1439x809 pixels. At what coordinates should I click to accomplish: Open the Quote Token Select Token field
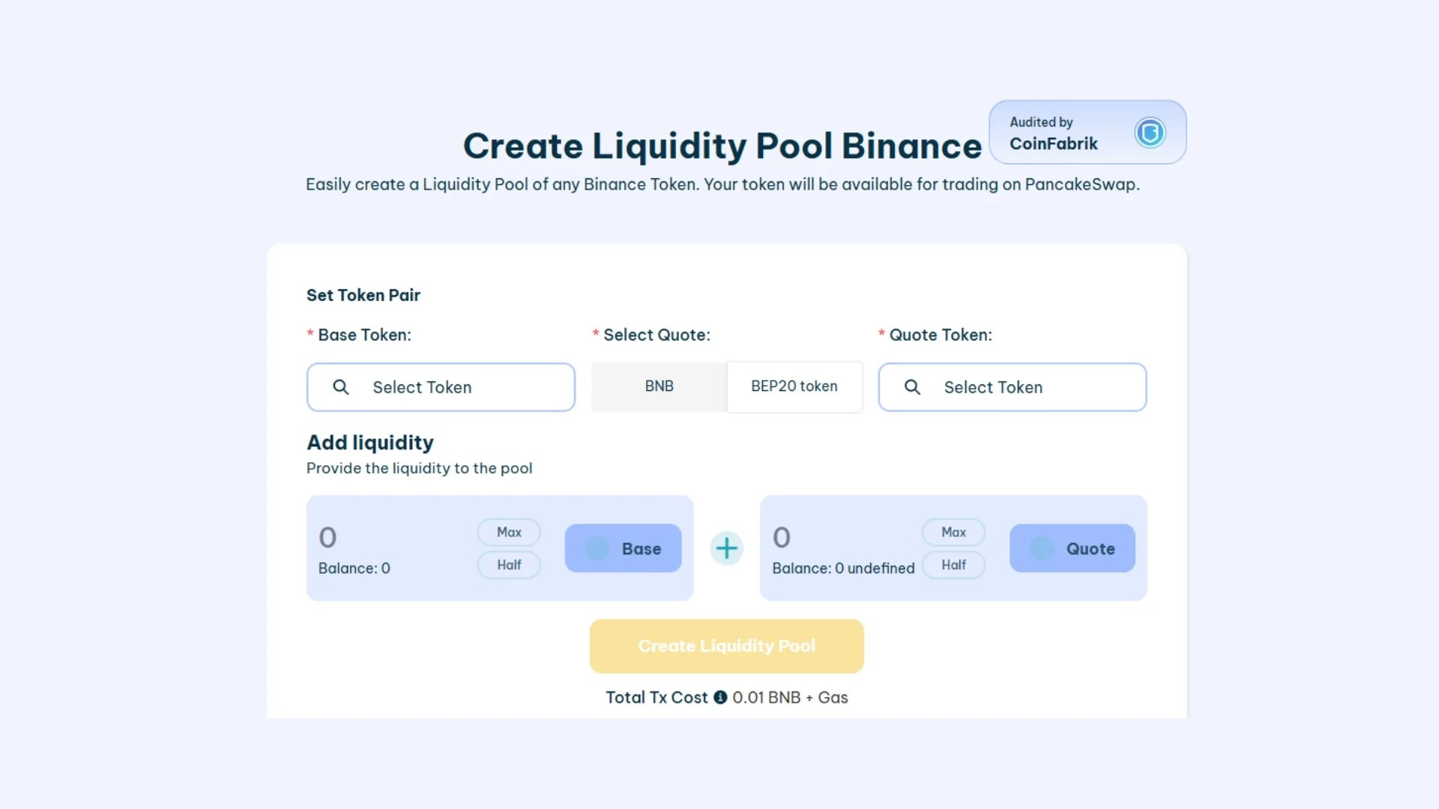1013,387
